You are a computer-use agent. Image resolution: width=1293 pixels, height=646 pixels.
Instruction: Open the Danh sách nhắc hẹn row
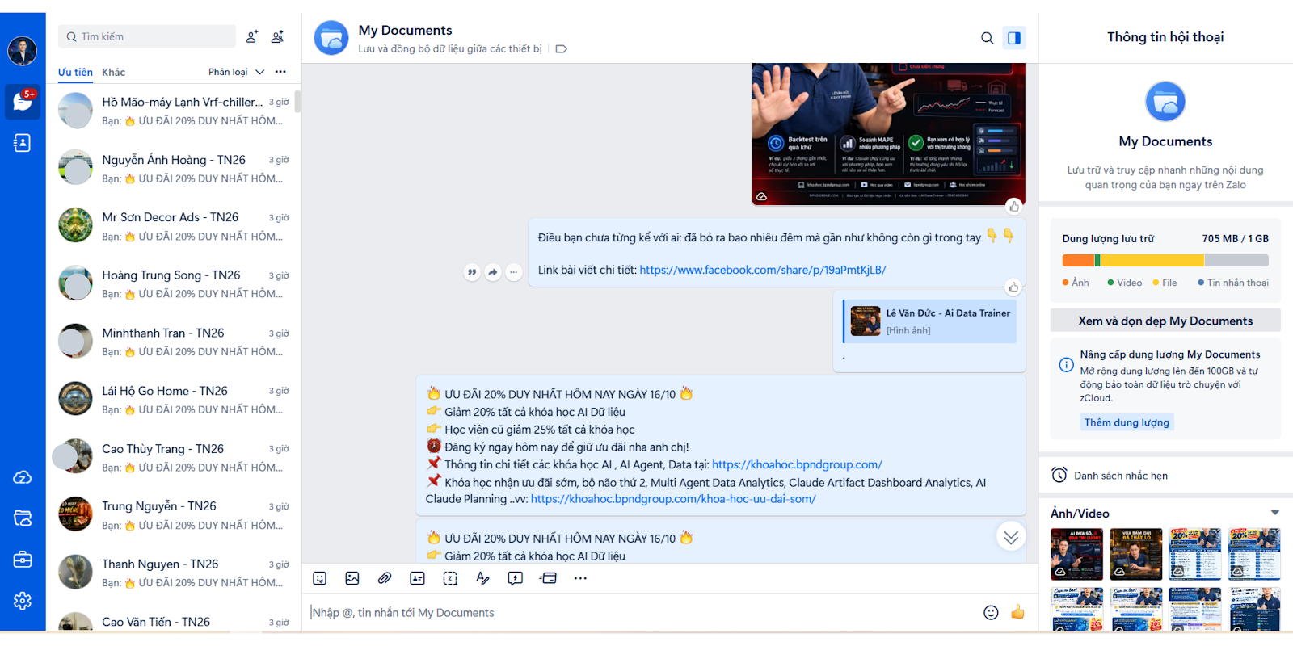coord(1165,475)
